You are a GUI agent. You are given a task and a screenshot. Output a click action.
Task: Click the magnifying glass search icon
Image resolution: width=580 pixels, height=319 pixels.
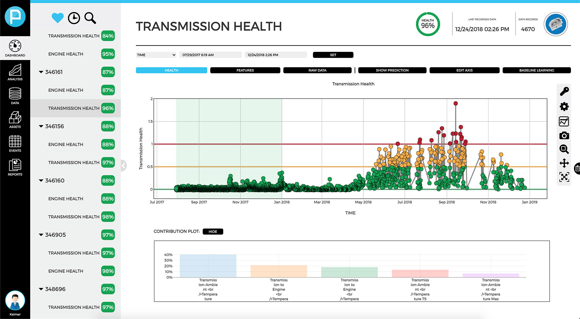[90, 18]
